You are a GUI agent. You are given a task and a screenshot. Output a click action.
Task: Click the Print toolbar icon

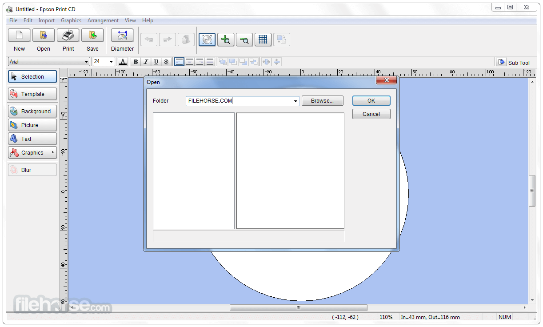(68, 36)
